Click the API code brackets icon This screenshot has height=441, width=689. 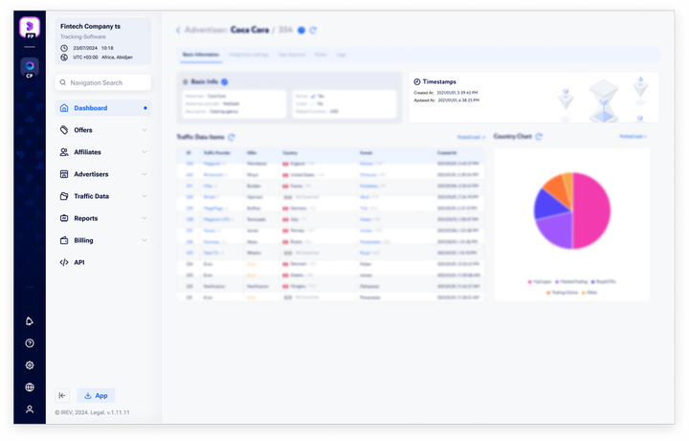pyautogui.click(x=64, y=262)
